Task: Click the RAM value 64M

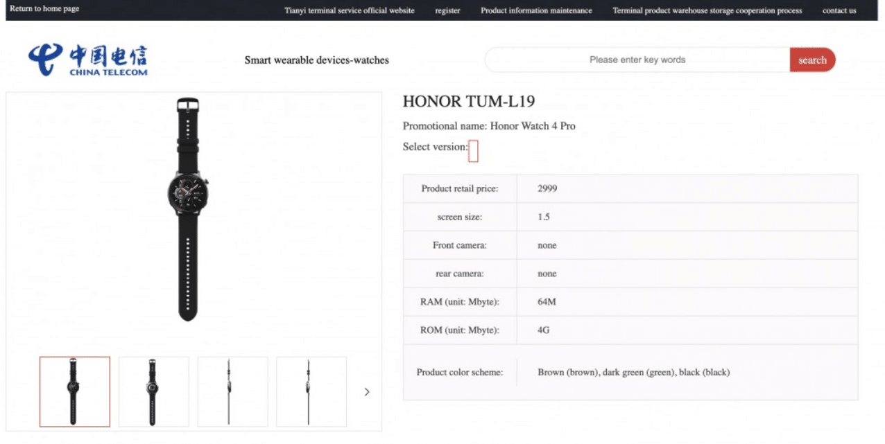Action: click(x=547, y=302)
